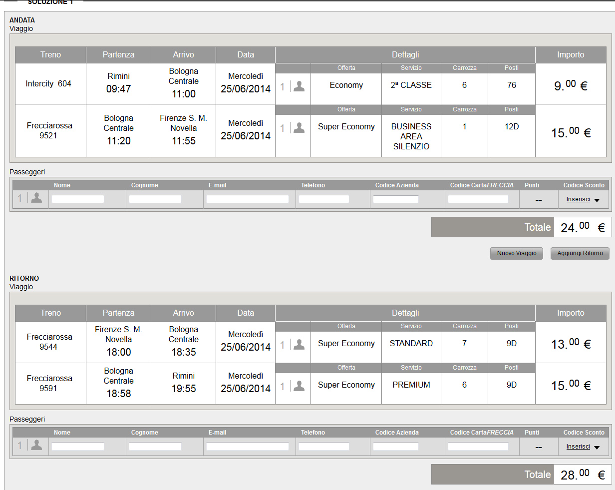Screen dimensions: 615x490
Task: Select the Intercity 604 train cell
Action: tap(50, 84)
